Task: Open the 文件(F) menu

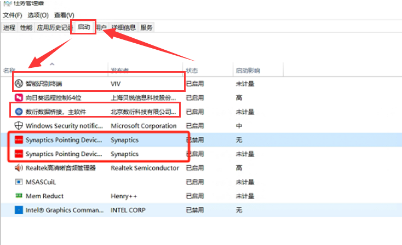Action: (x=13, y=15)
